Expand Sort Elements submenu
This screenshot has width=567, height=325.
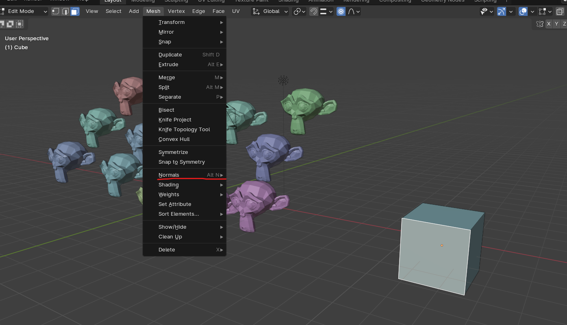(185, 214)
